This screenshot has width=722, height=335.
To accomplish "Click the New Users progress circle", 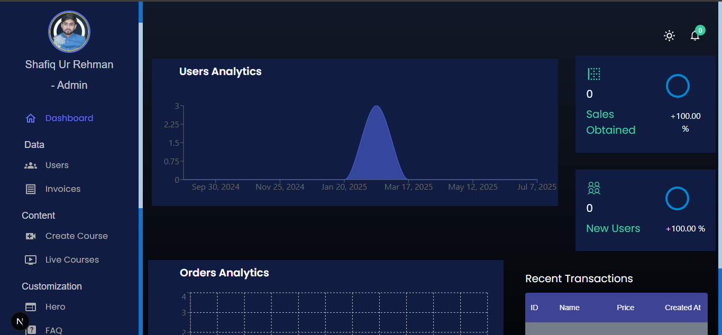I will (677, 199).
